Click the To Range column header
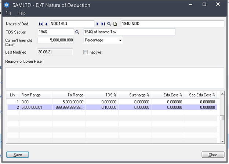Image resolution: width=229 pixels, height=164 pixels. 69,95
